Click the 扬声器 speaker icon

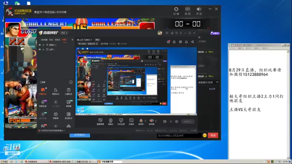pos(151,121)
